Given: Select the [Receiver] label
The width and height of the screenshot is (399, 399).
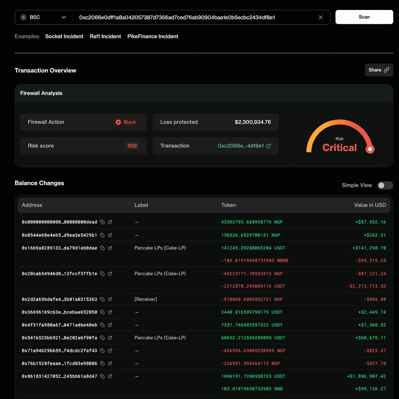Looking at the screenshot, I should [x=146, y=299].
